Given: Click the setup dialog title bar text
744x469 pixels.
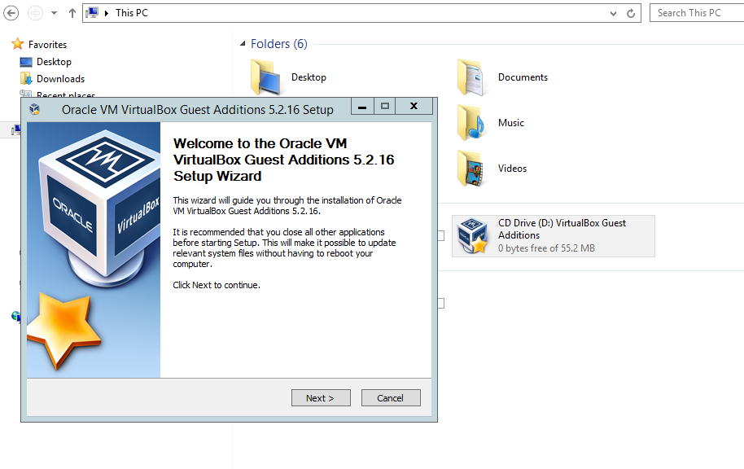Looking at the screenshot, I should [197, 110].
